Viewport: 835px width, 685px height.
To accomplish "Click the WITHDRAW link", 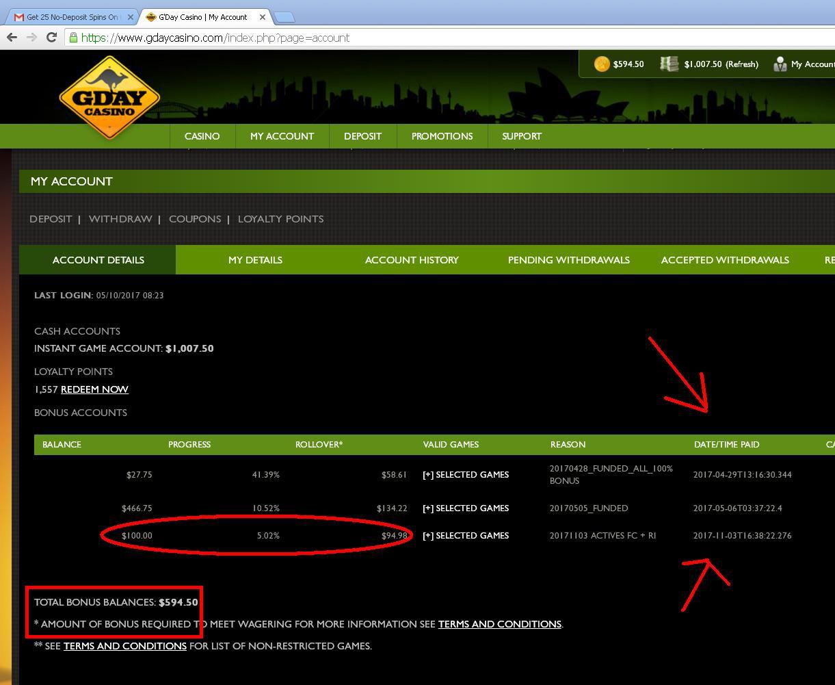I will pos(120,219).
